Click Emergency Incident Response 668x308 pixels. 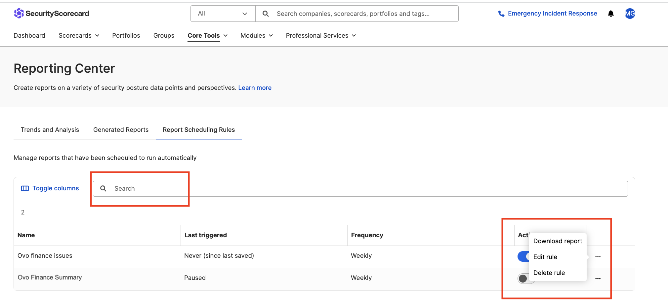552,13
